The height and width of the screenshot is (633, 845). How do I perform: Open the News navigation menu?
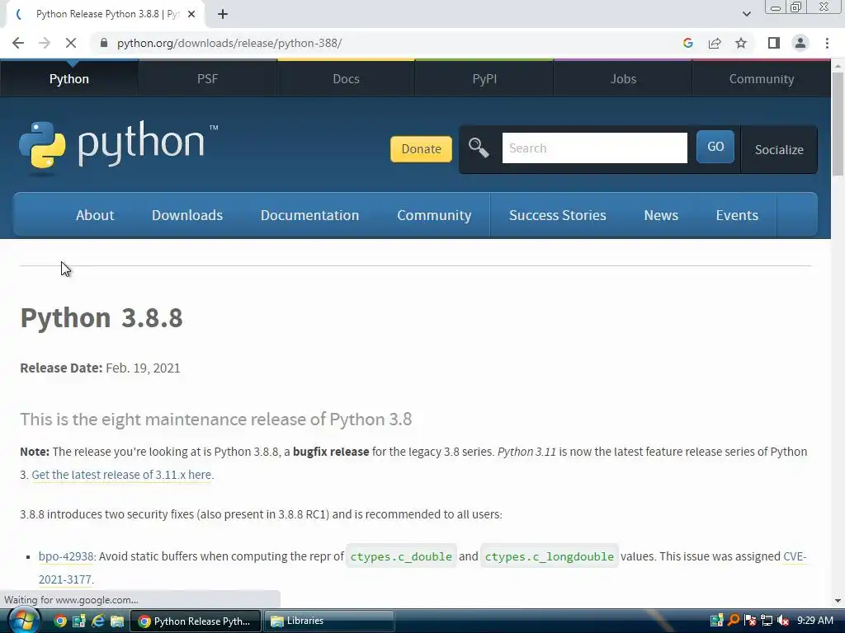(x=661, y=215)
